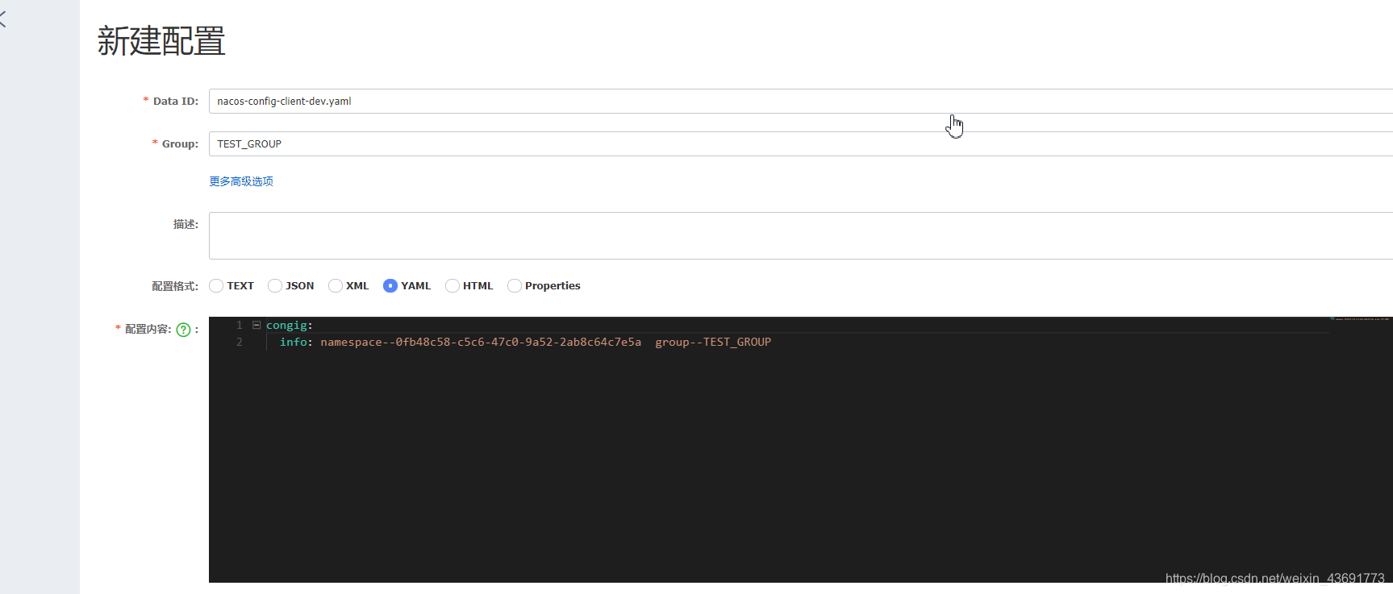
Task: Select the Properties format radio button
Action: (x=515, y=285)
